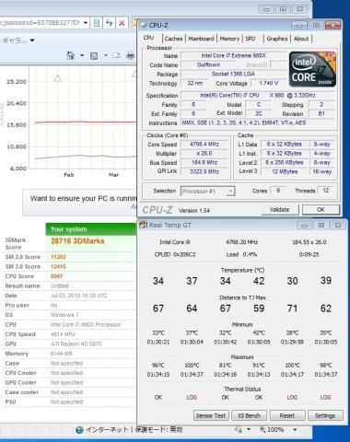Switch to the CPU tab in CPU-Z
350x442 pixels.
click(148, 38)
